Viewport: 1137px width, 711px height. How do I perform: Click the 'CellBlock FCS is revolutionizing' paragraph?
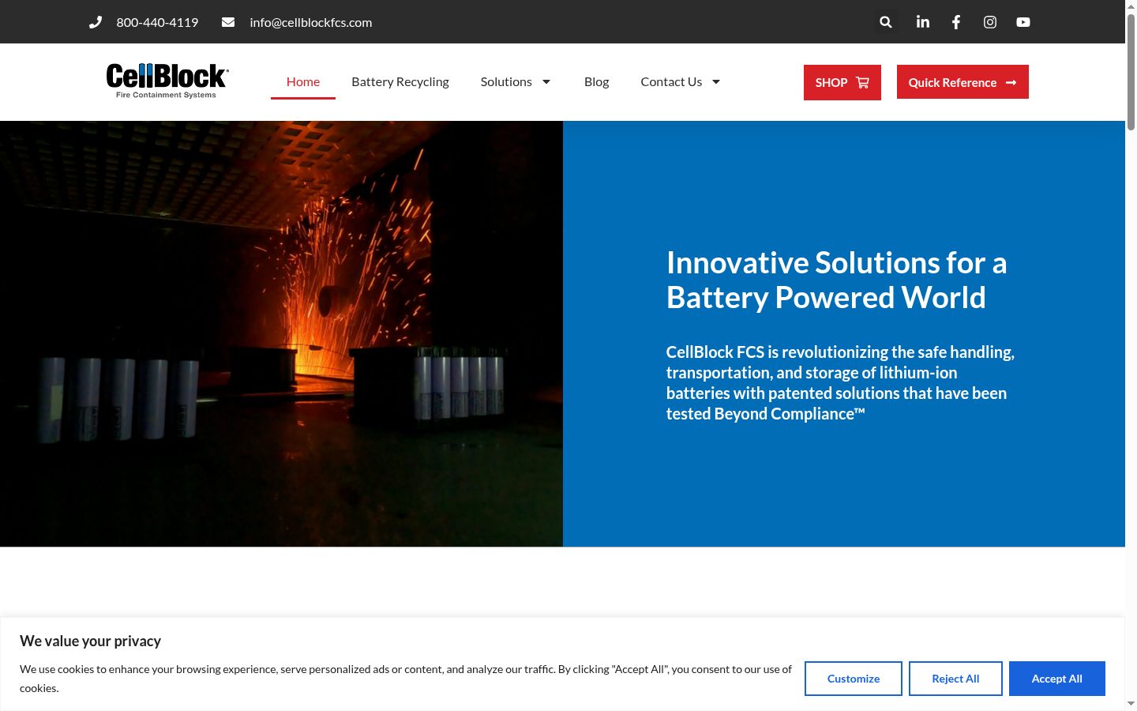pyautogui.click(x=841, y=383)
